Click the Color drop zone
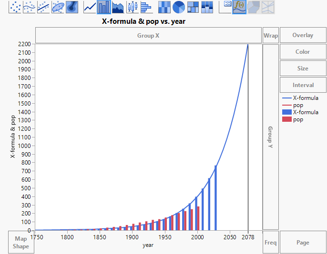The width and height of the screenshot is (327, 254). pyautogui.click(x=303, y=52)
